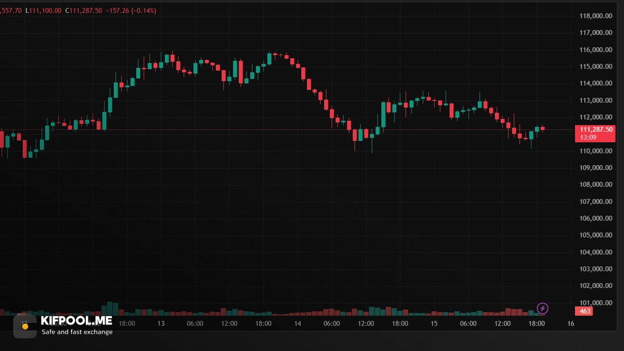624x351 pixels.
Task: Click the purple lightning bolt icon
Action: coord(542,309)
